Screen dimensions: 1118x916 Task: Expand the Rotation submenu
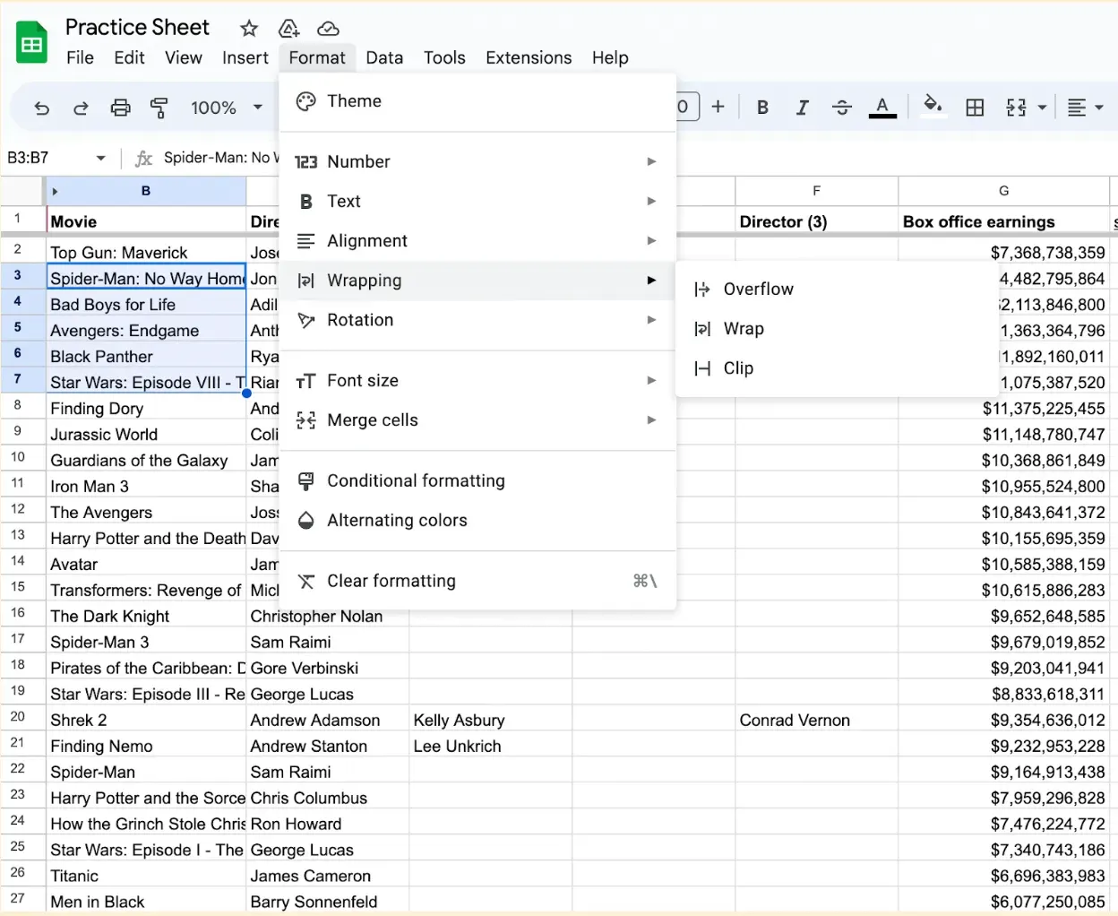(477, 320)
